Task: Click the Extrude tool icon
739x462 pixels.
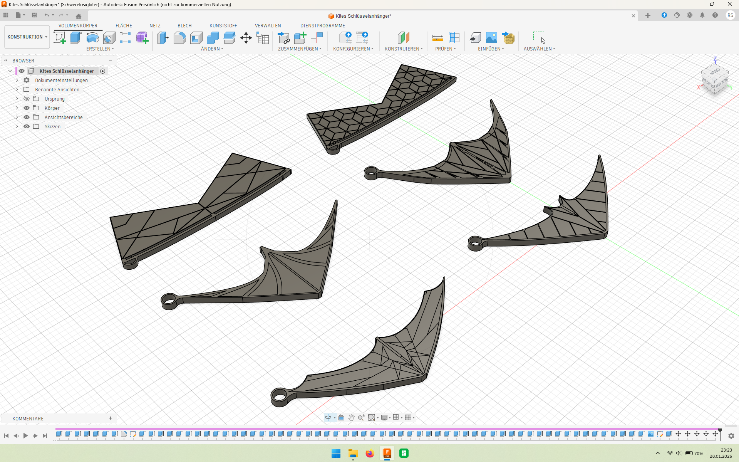Action: click(76, 38)
